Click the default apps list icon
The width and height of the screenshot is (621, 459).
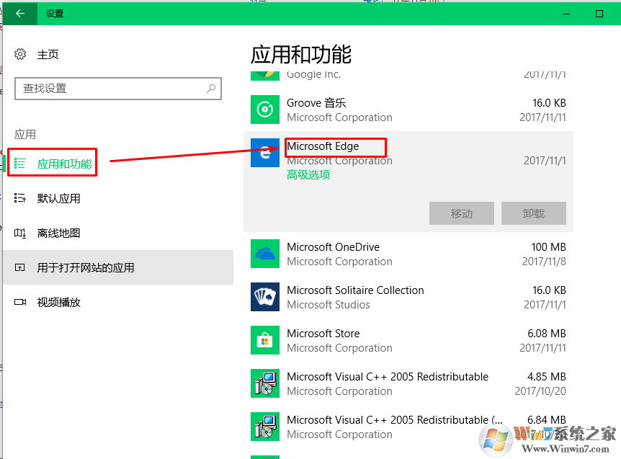click(19, 198)
